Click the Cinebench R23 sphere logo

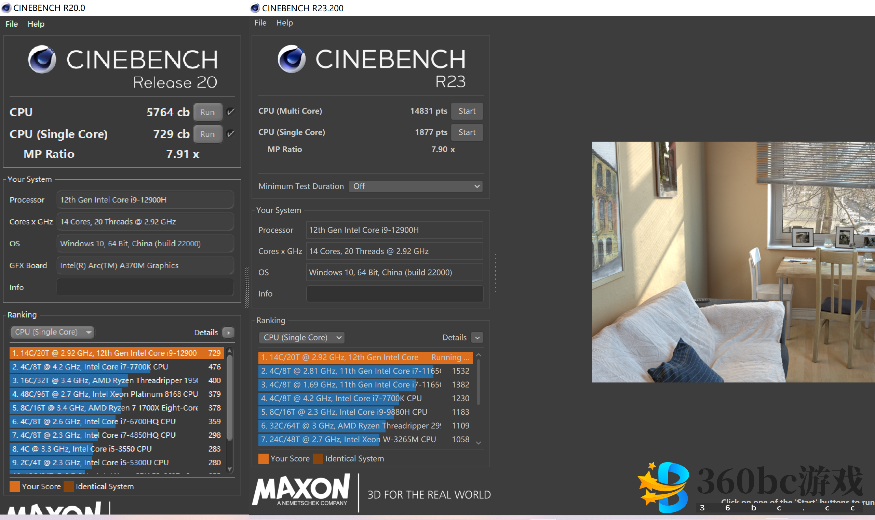(x=291, y=58)
